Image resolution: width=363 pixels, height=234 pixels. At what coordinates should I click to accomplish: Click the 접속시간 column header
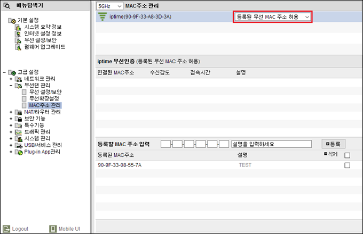(x=200, y=73)
